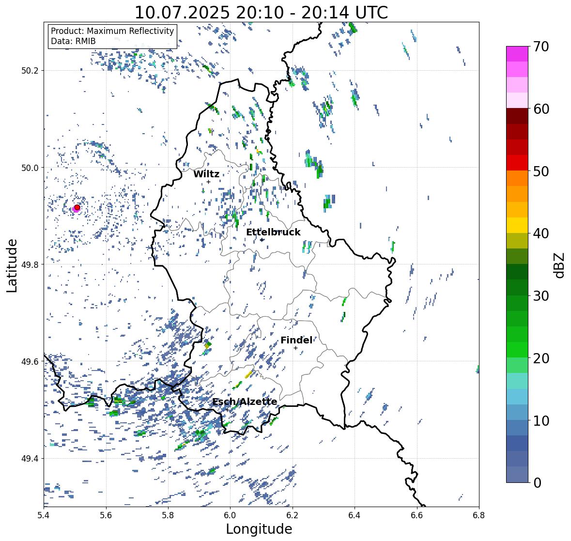571x541 pixels.
Task: Click the 0 tick on the colorbar
Action: tap(537, 483)
